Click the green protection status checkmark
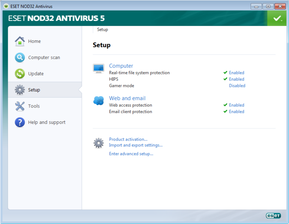 coord(276,18)
